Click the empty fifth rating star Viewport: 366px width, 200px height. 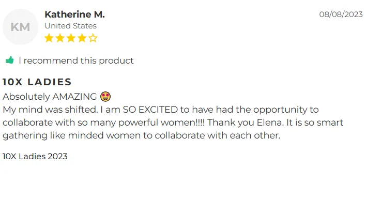click(93, 38)
